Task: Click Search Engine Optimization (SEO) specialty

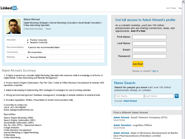Action: click(x=20, y=120)
